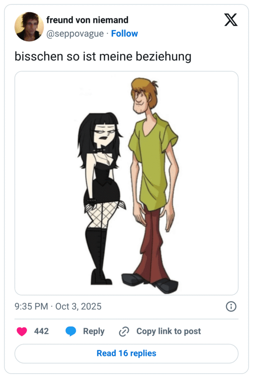Screen dimensions: 253x378
Task: Click the @seppovague handle
Action: (75, 34)
